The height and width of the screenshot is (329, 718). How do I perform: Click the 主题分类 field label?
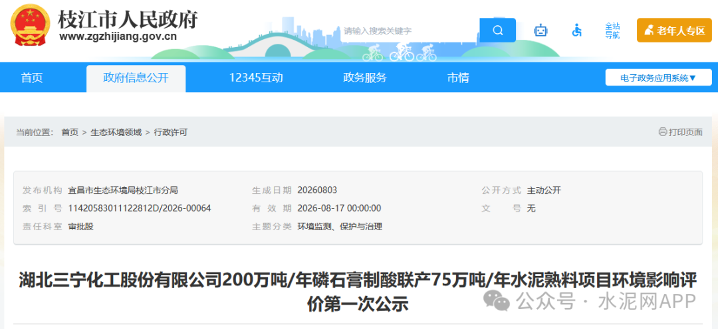coord(271,227)
